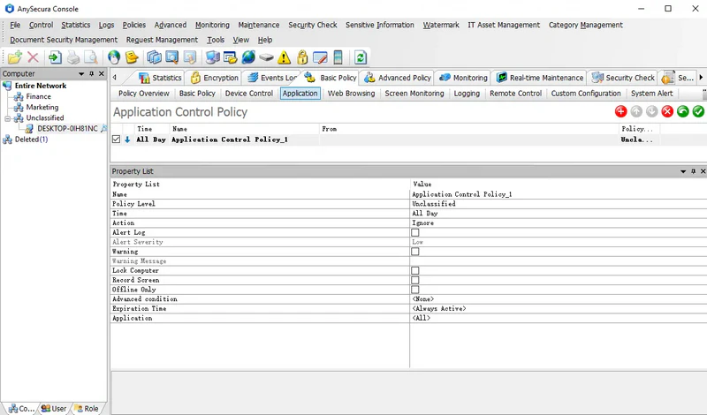The image size is (707, 415).
Task: Click the gray drive device toolbar icon
Action: [x=266, y=57]
